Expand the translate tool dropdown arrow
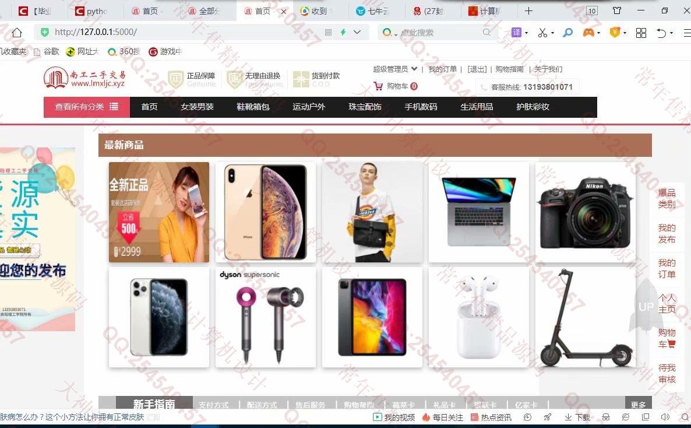Image resolution: width=691 pixels, height=428 pixels. click(526, 33)
